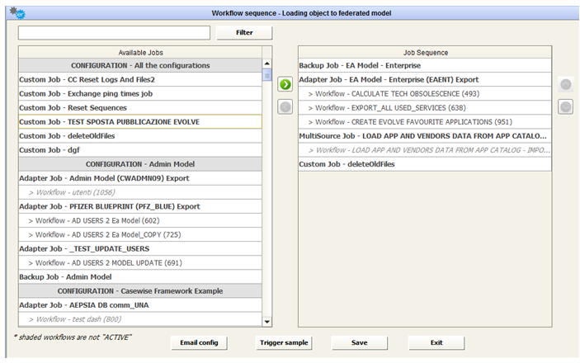
Task: Click the Available Jobs scrollbar thumb
Action: (266, 74)
